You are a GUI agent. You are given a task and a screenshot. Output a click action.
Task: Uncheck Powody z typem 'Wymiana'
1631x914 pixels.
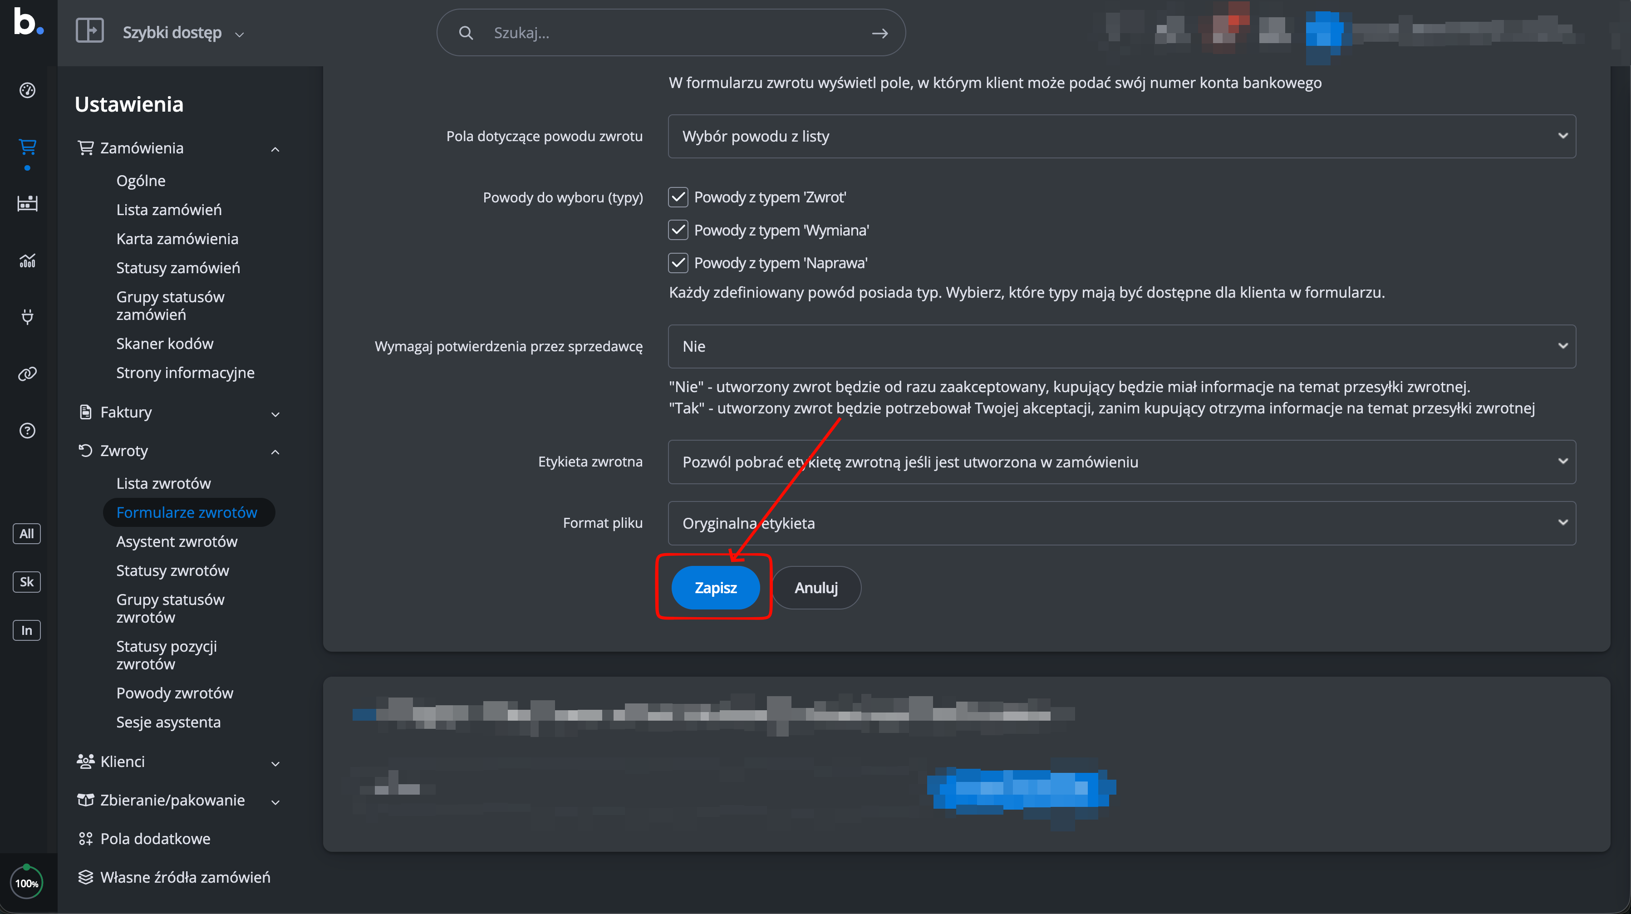(x=678, y=230)
